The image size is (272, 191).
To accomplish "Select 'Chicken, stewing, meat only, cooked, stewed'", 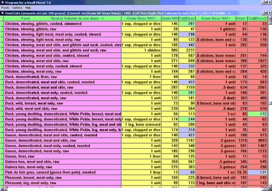I will coord(63,66).
